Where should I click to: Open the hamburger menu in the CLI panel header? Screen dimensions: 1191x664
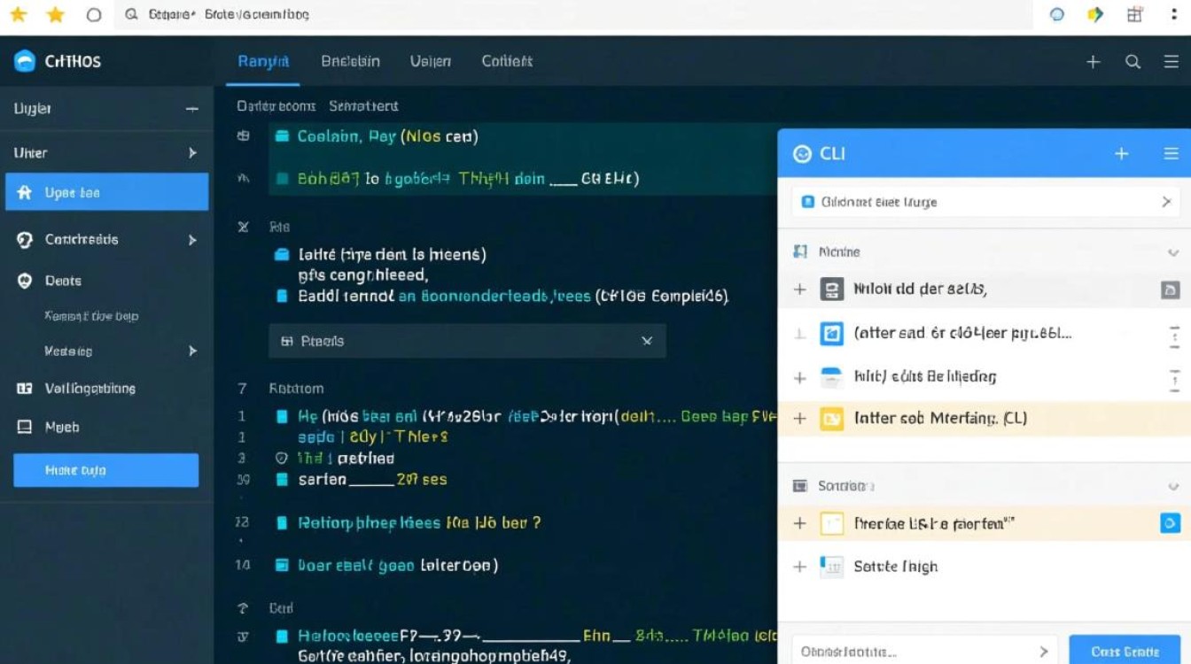[1171, 153]
